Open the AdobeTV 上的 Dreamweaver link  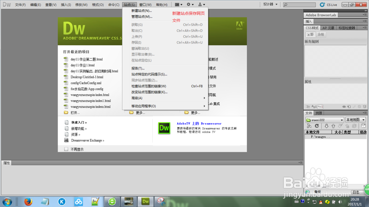click(199, 123)
